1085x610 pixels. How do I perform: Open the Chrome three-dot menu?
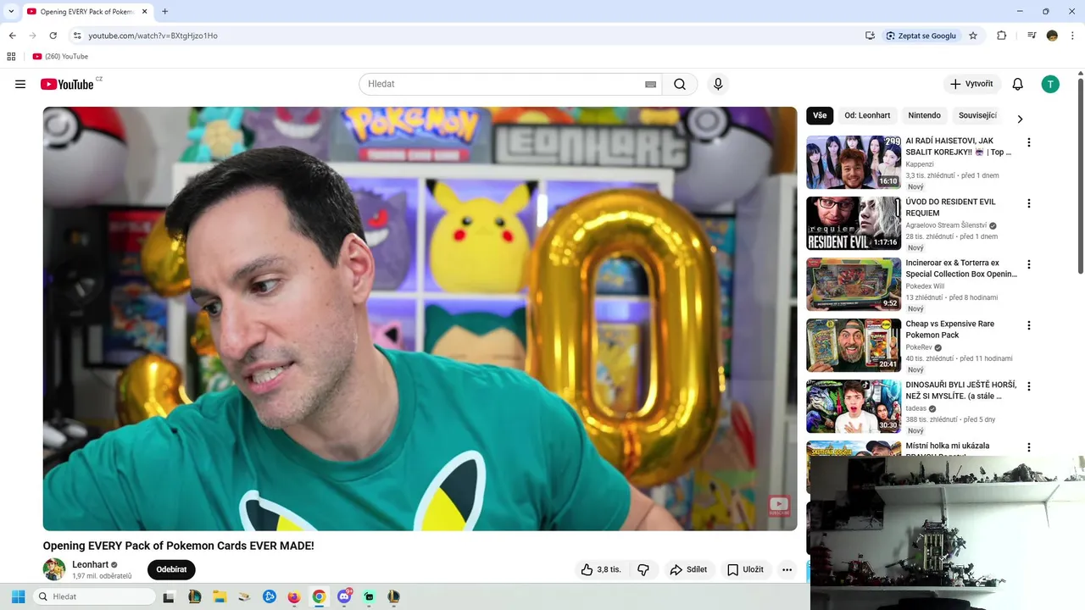1072,36
